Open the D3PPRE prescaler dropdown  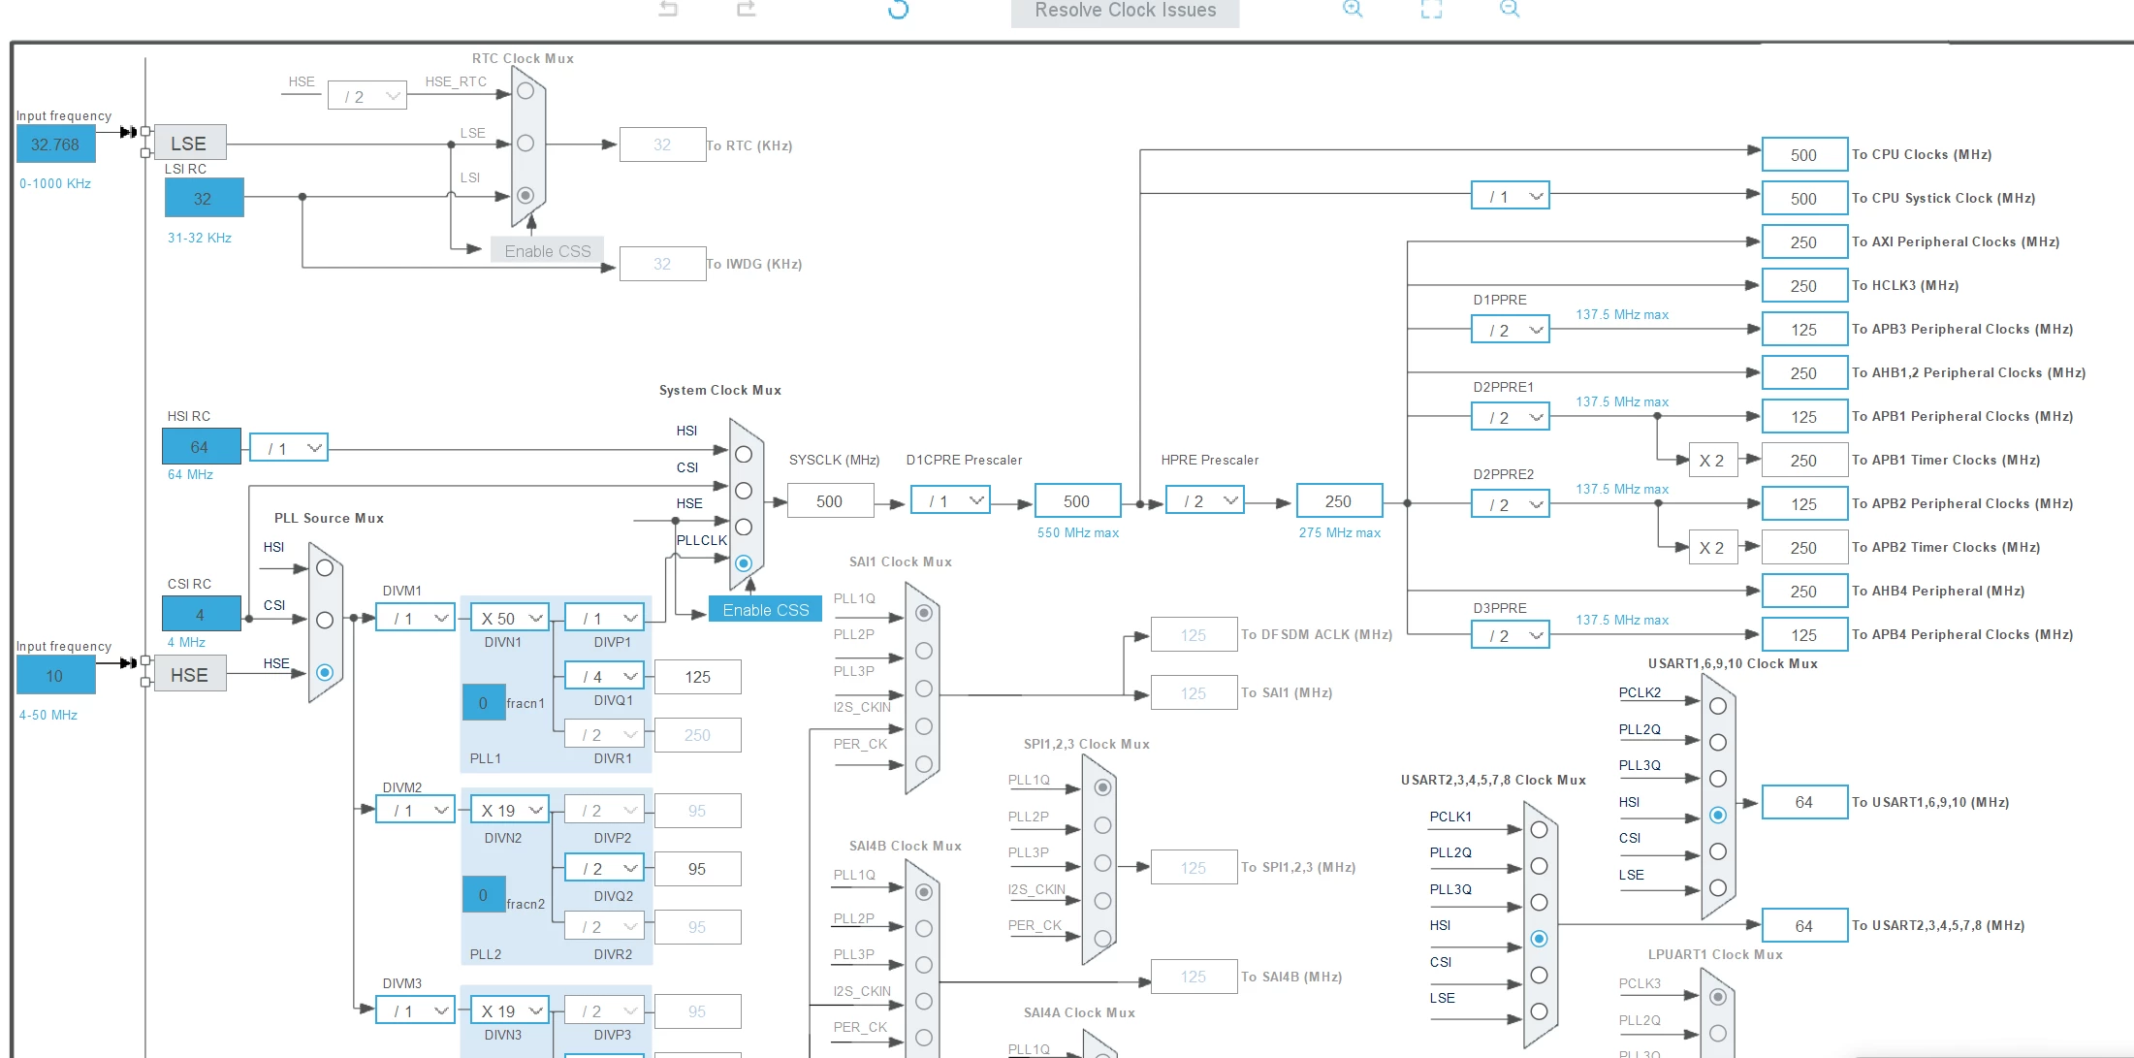pos(1511,635)
